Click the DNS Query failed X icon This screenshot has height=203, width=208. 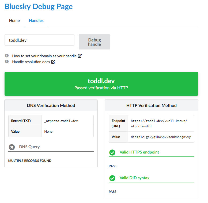[x=12, y=147]
